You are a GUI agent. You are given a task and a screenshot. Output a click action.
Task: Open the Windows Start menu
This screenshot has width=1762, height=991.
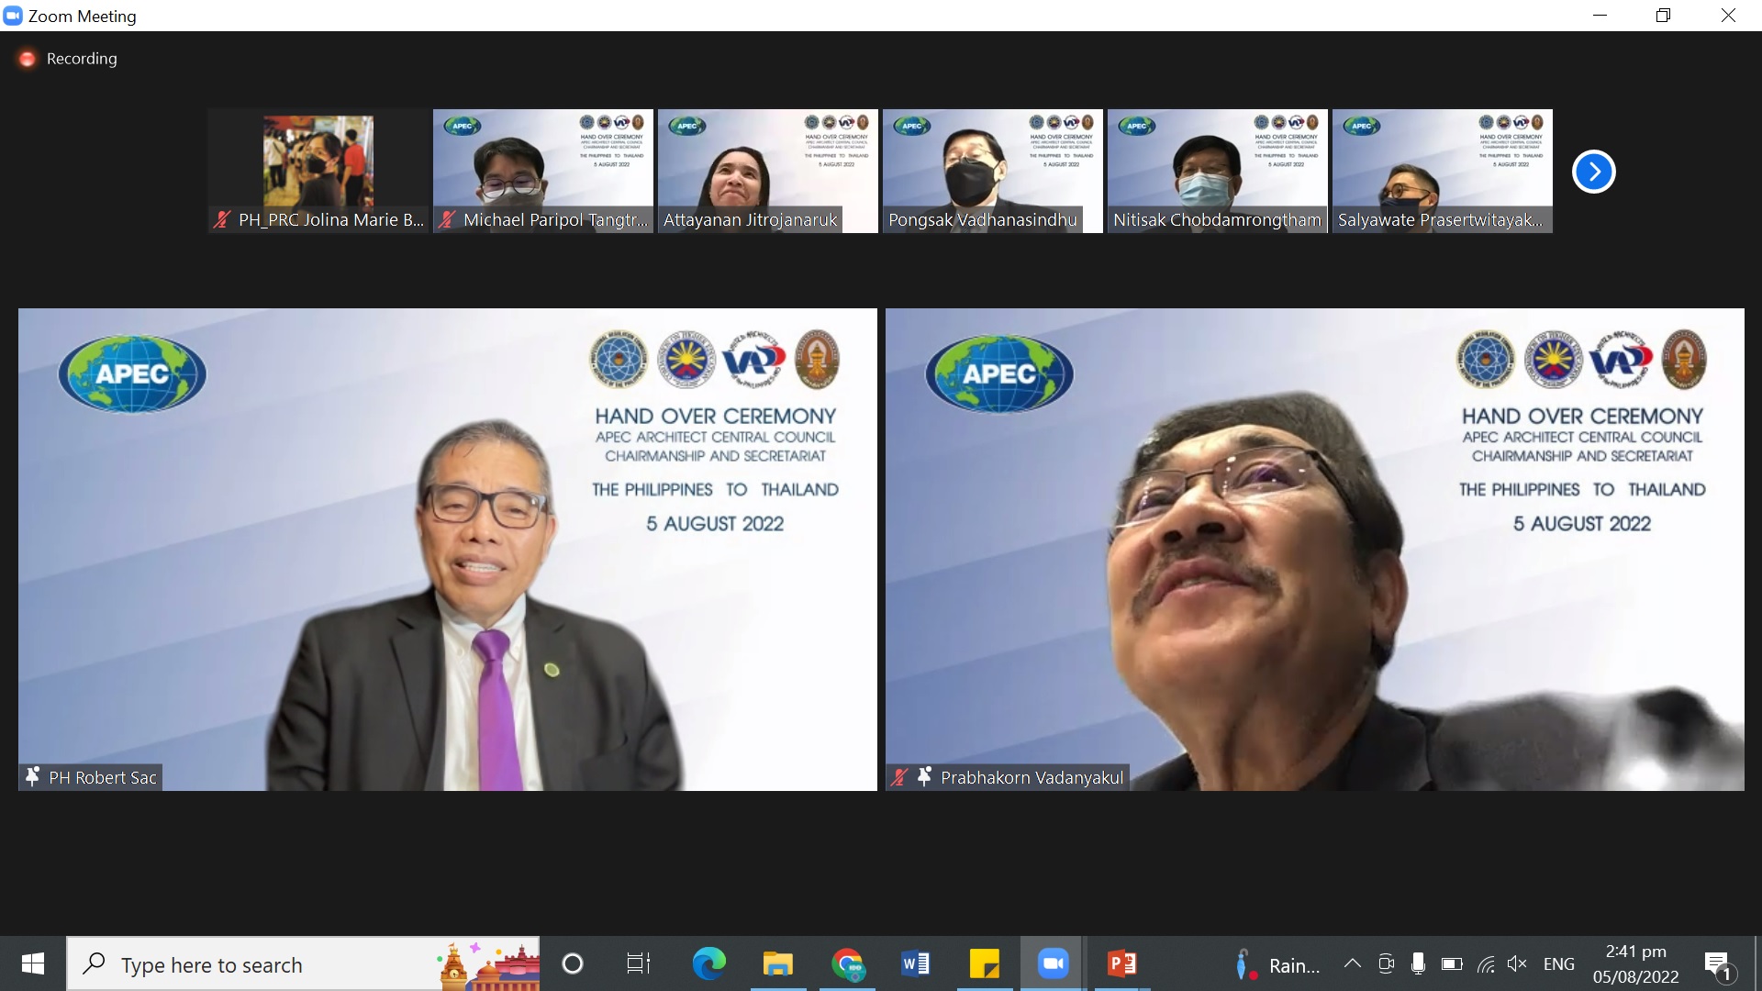(33, 963)
